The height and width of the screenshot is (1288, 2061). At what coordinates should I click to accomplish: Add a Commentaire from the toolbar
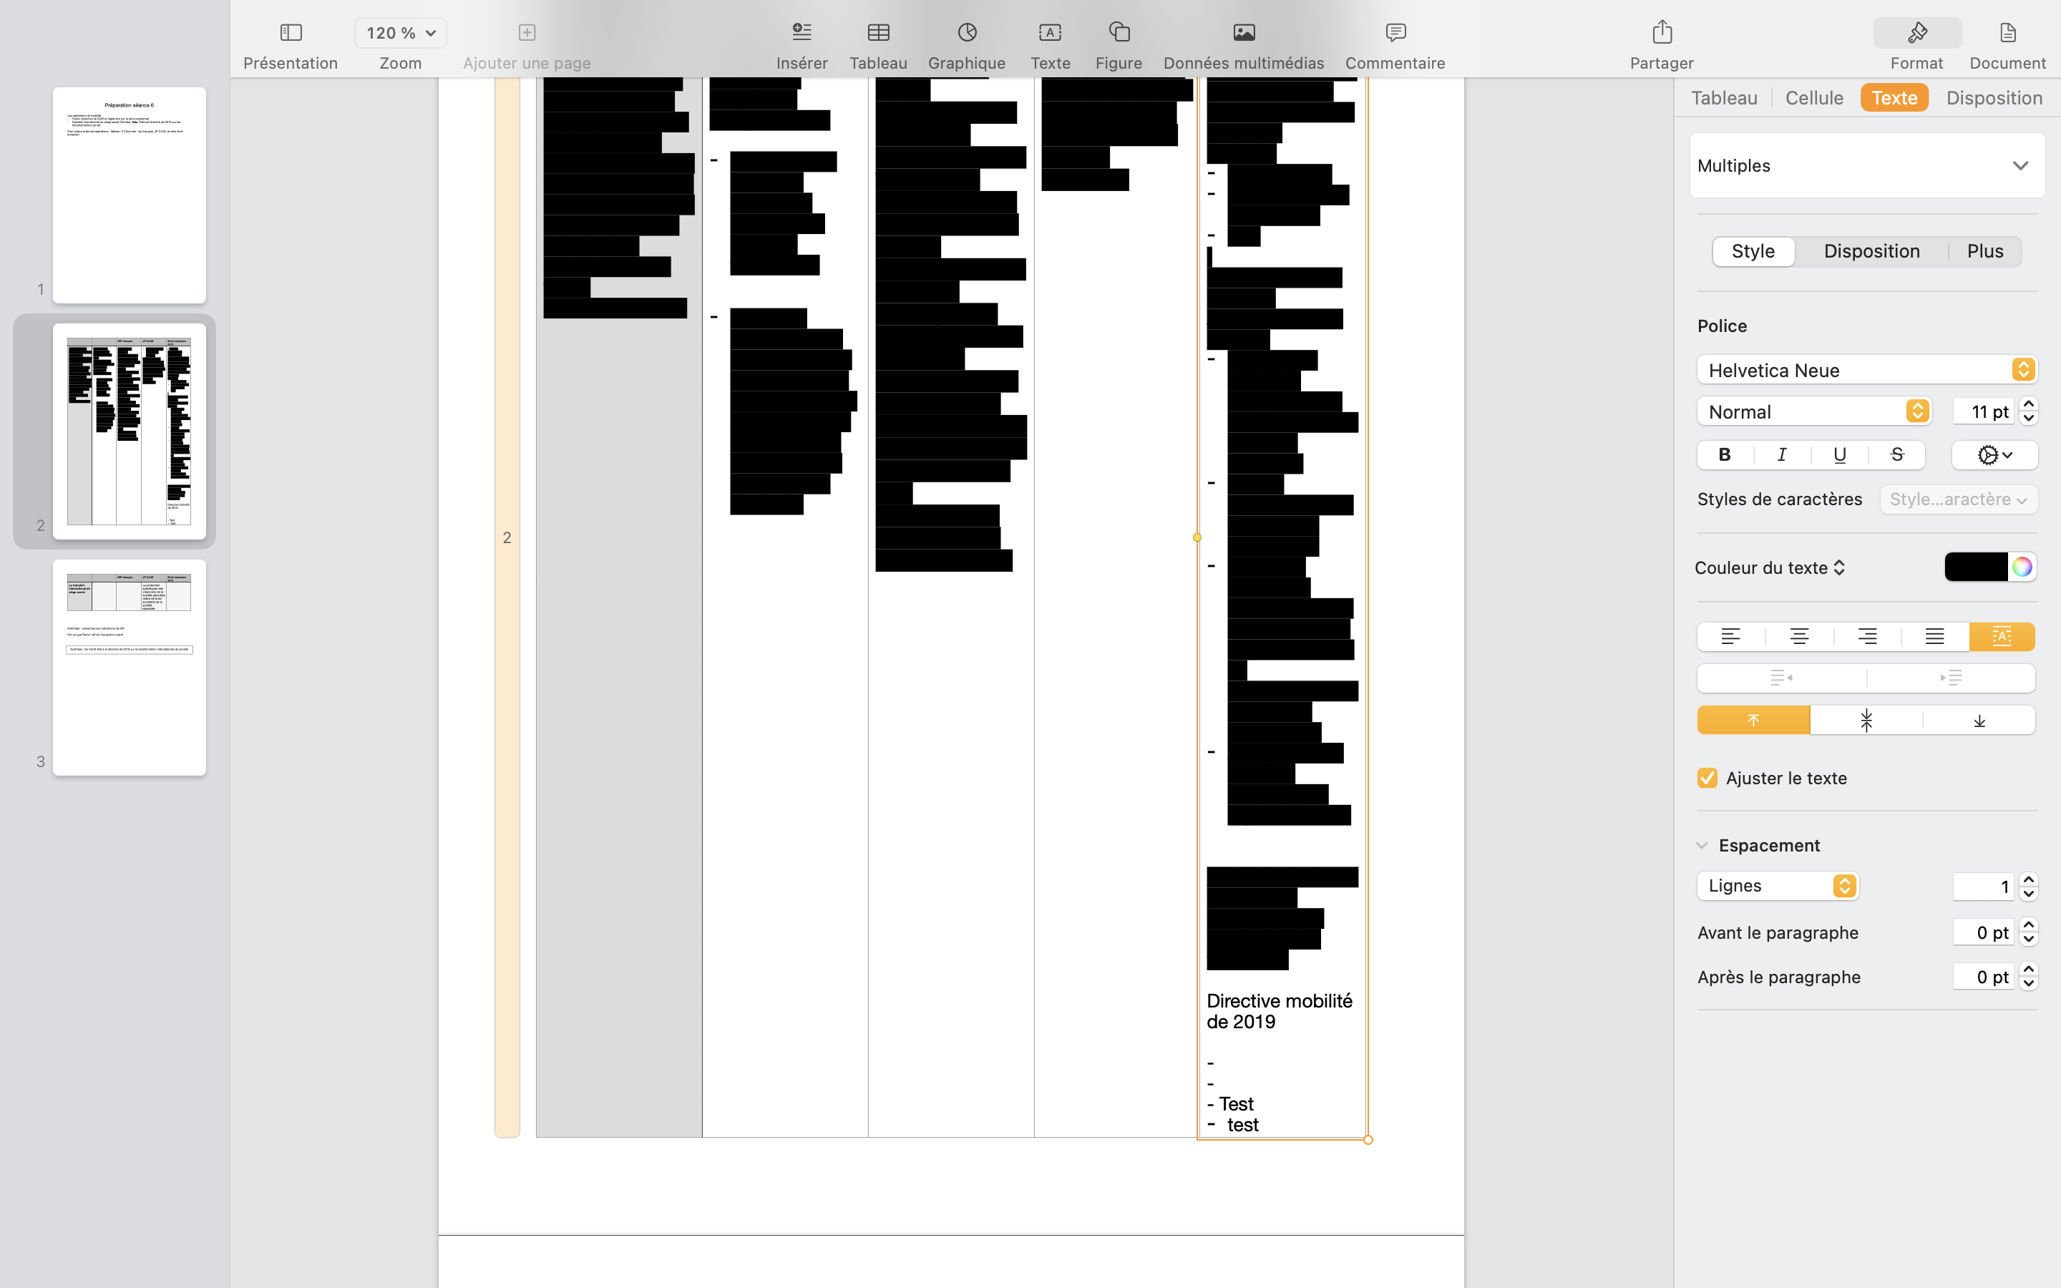point(1394,33)
